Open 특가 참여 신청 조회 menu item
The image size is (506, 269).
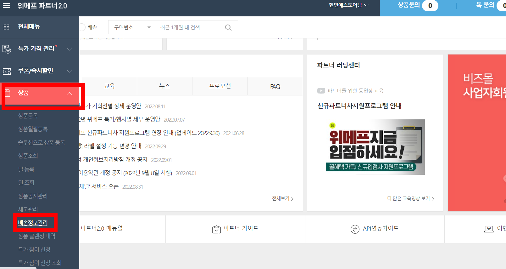point(40,263)
